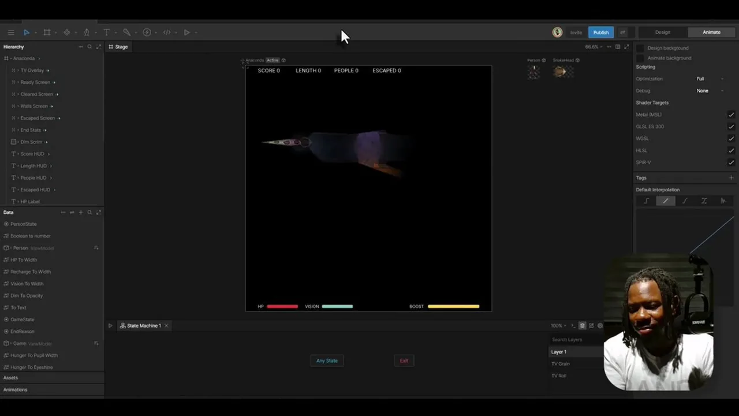Select the Any State node
The image size is (739, 416).
coord(327,361)
